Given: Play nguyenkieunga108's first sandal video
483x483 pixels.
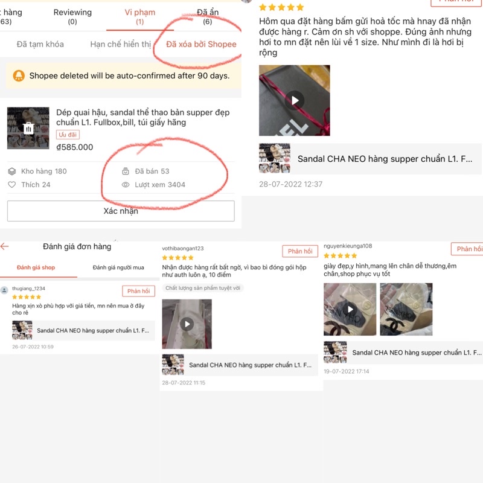Looking at the screenshot, I should click(x=350, y=309).
